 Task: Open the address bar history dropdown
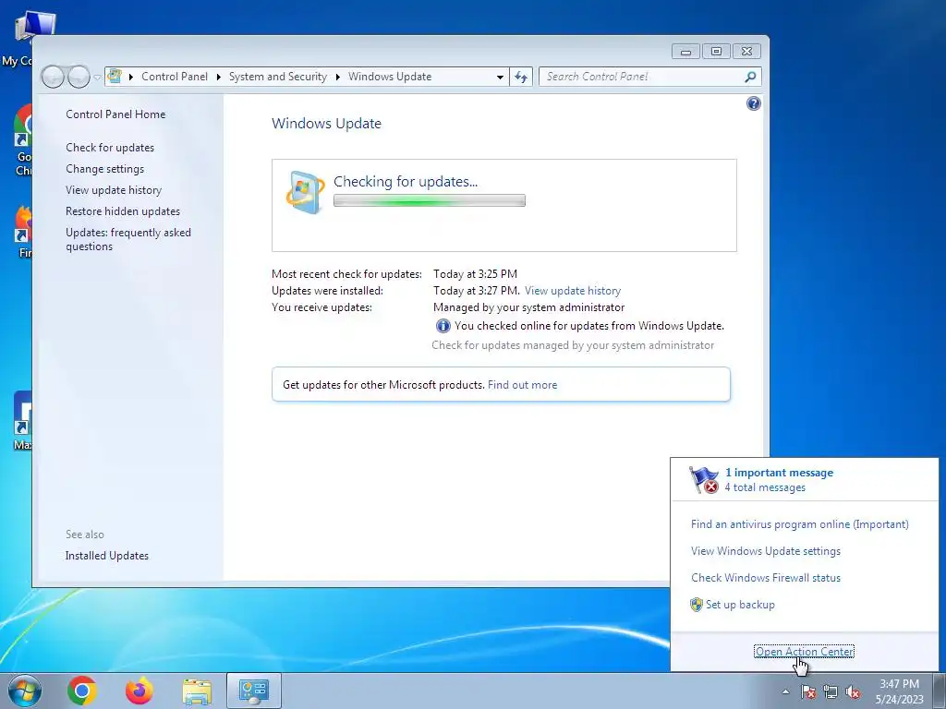pos(500,78)
